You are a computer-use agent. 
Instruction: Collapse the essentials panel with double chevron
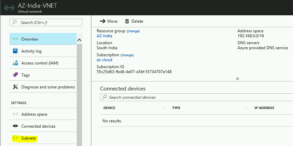pos(238,79)
